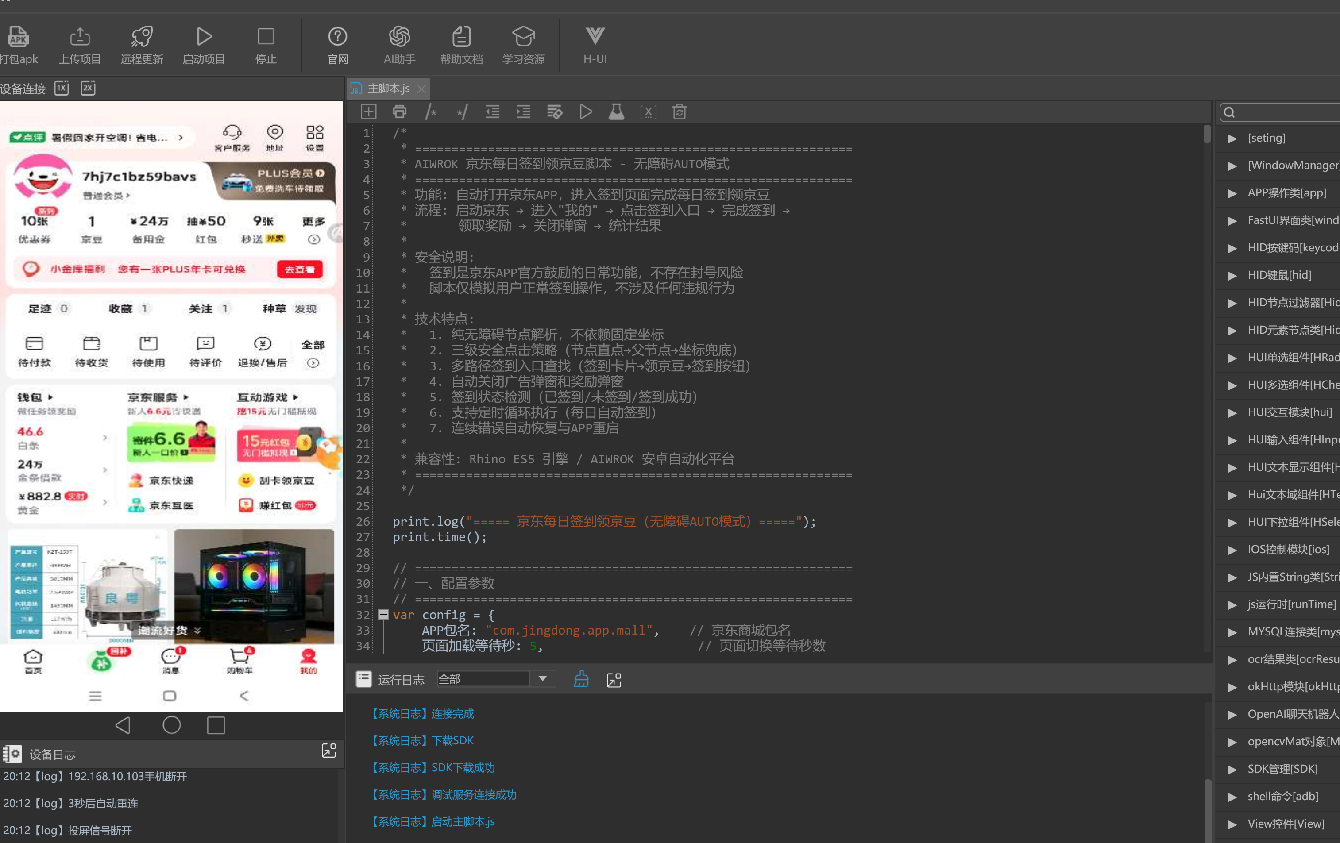
Task: Tap the 去查看 button on the phone
Action: click(300, 269)
